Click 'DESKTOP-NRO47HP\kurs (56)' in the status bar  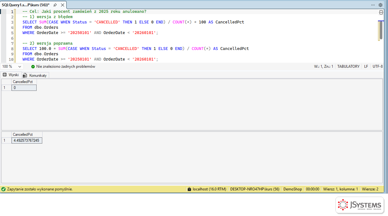[x=255, y=189]
